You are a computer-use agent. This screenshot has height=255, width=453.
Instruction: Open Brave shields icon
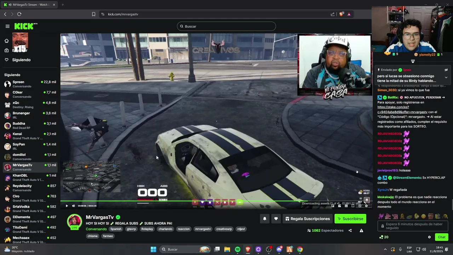tap(342, 14)
